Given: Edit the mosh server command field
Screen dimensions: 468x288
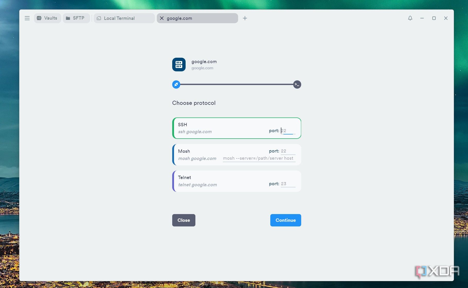Looking at the screenshot, I should 259,158.
